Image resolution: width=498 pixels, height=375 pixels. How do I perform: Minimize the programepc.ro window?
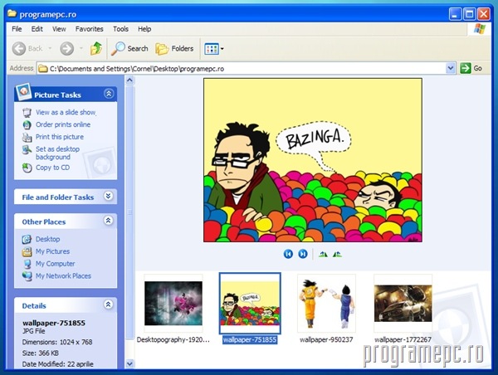pos(456,14)
